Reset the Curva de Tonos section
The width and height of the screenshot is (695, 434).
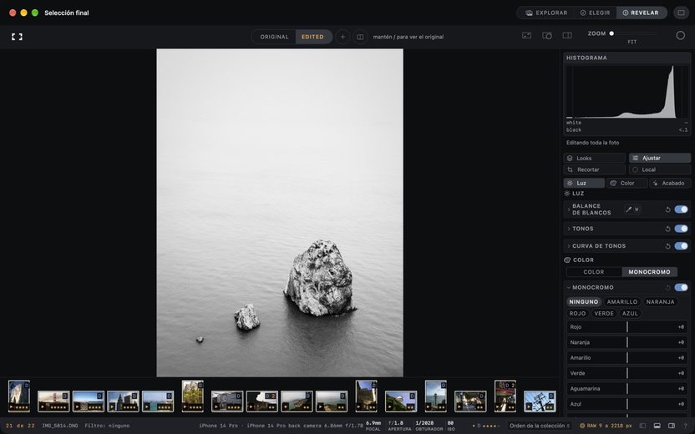(667, 246)
